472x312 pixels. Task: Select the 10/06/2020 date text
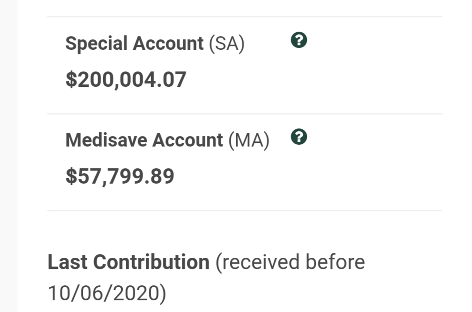[x=107, y=293]
